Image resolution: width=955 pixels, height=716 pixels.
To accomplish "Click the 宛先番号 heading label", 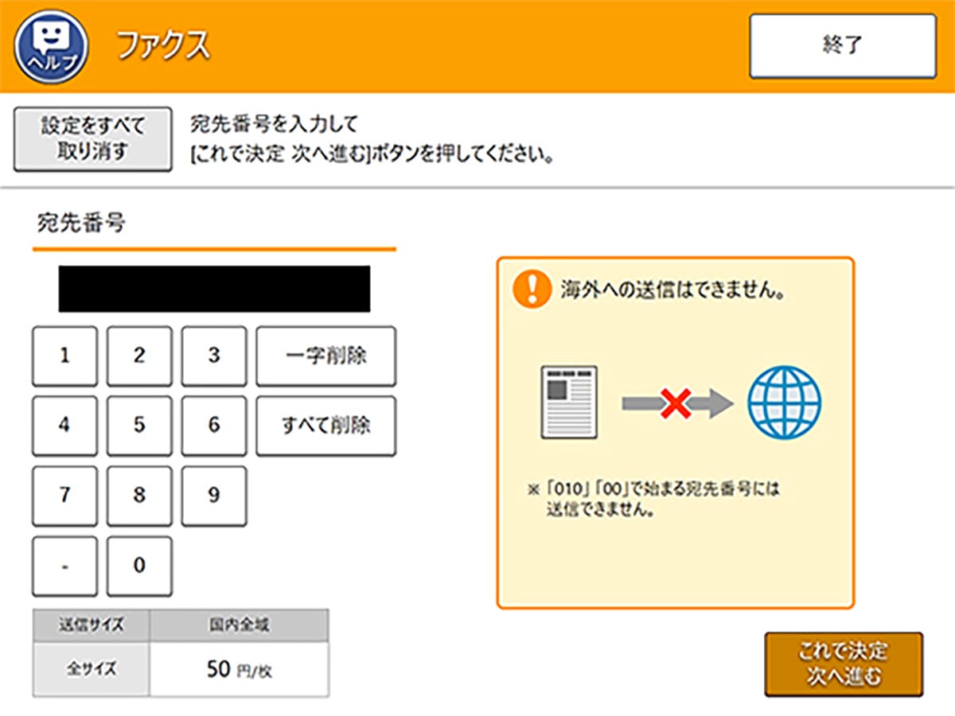I will tap(80, 224).
